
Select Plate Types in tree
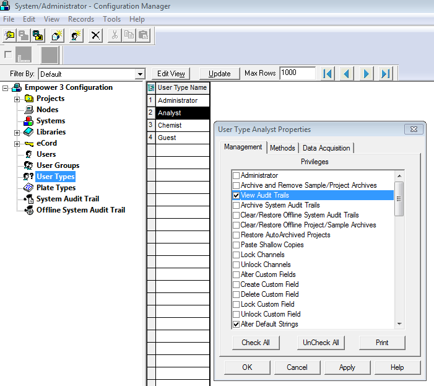tap(56, 188)
